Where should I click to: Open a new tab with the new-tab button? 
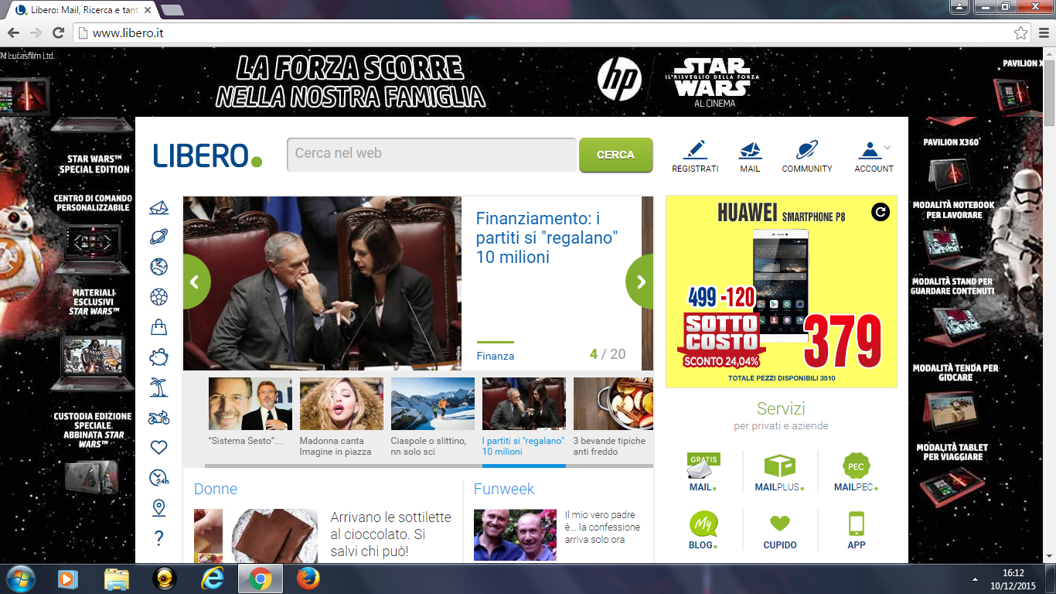pos(172,11)
